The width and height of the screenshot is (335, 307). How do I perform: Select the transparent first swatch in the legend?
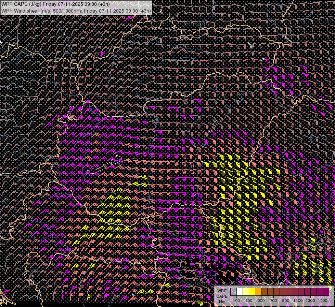[234, 292]
